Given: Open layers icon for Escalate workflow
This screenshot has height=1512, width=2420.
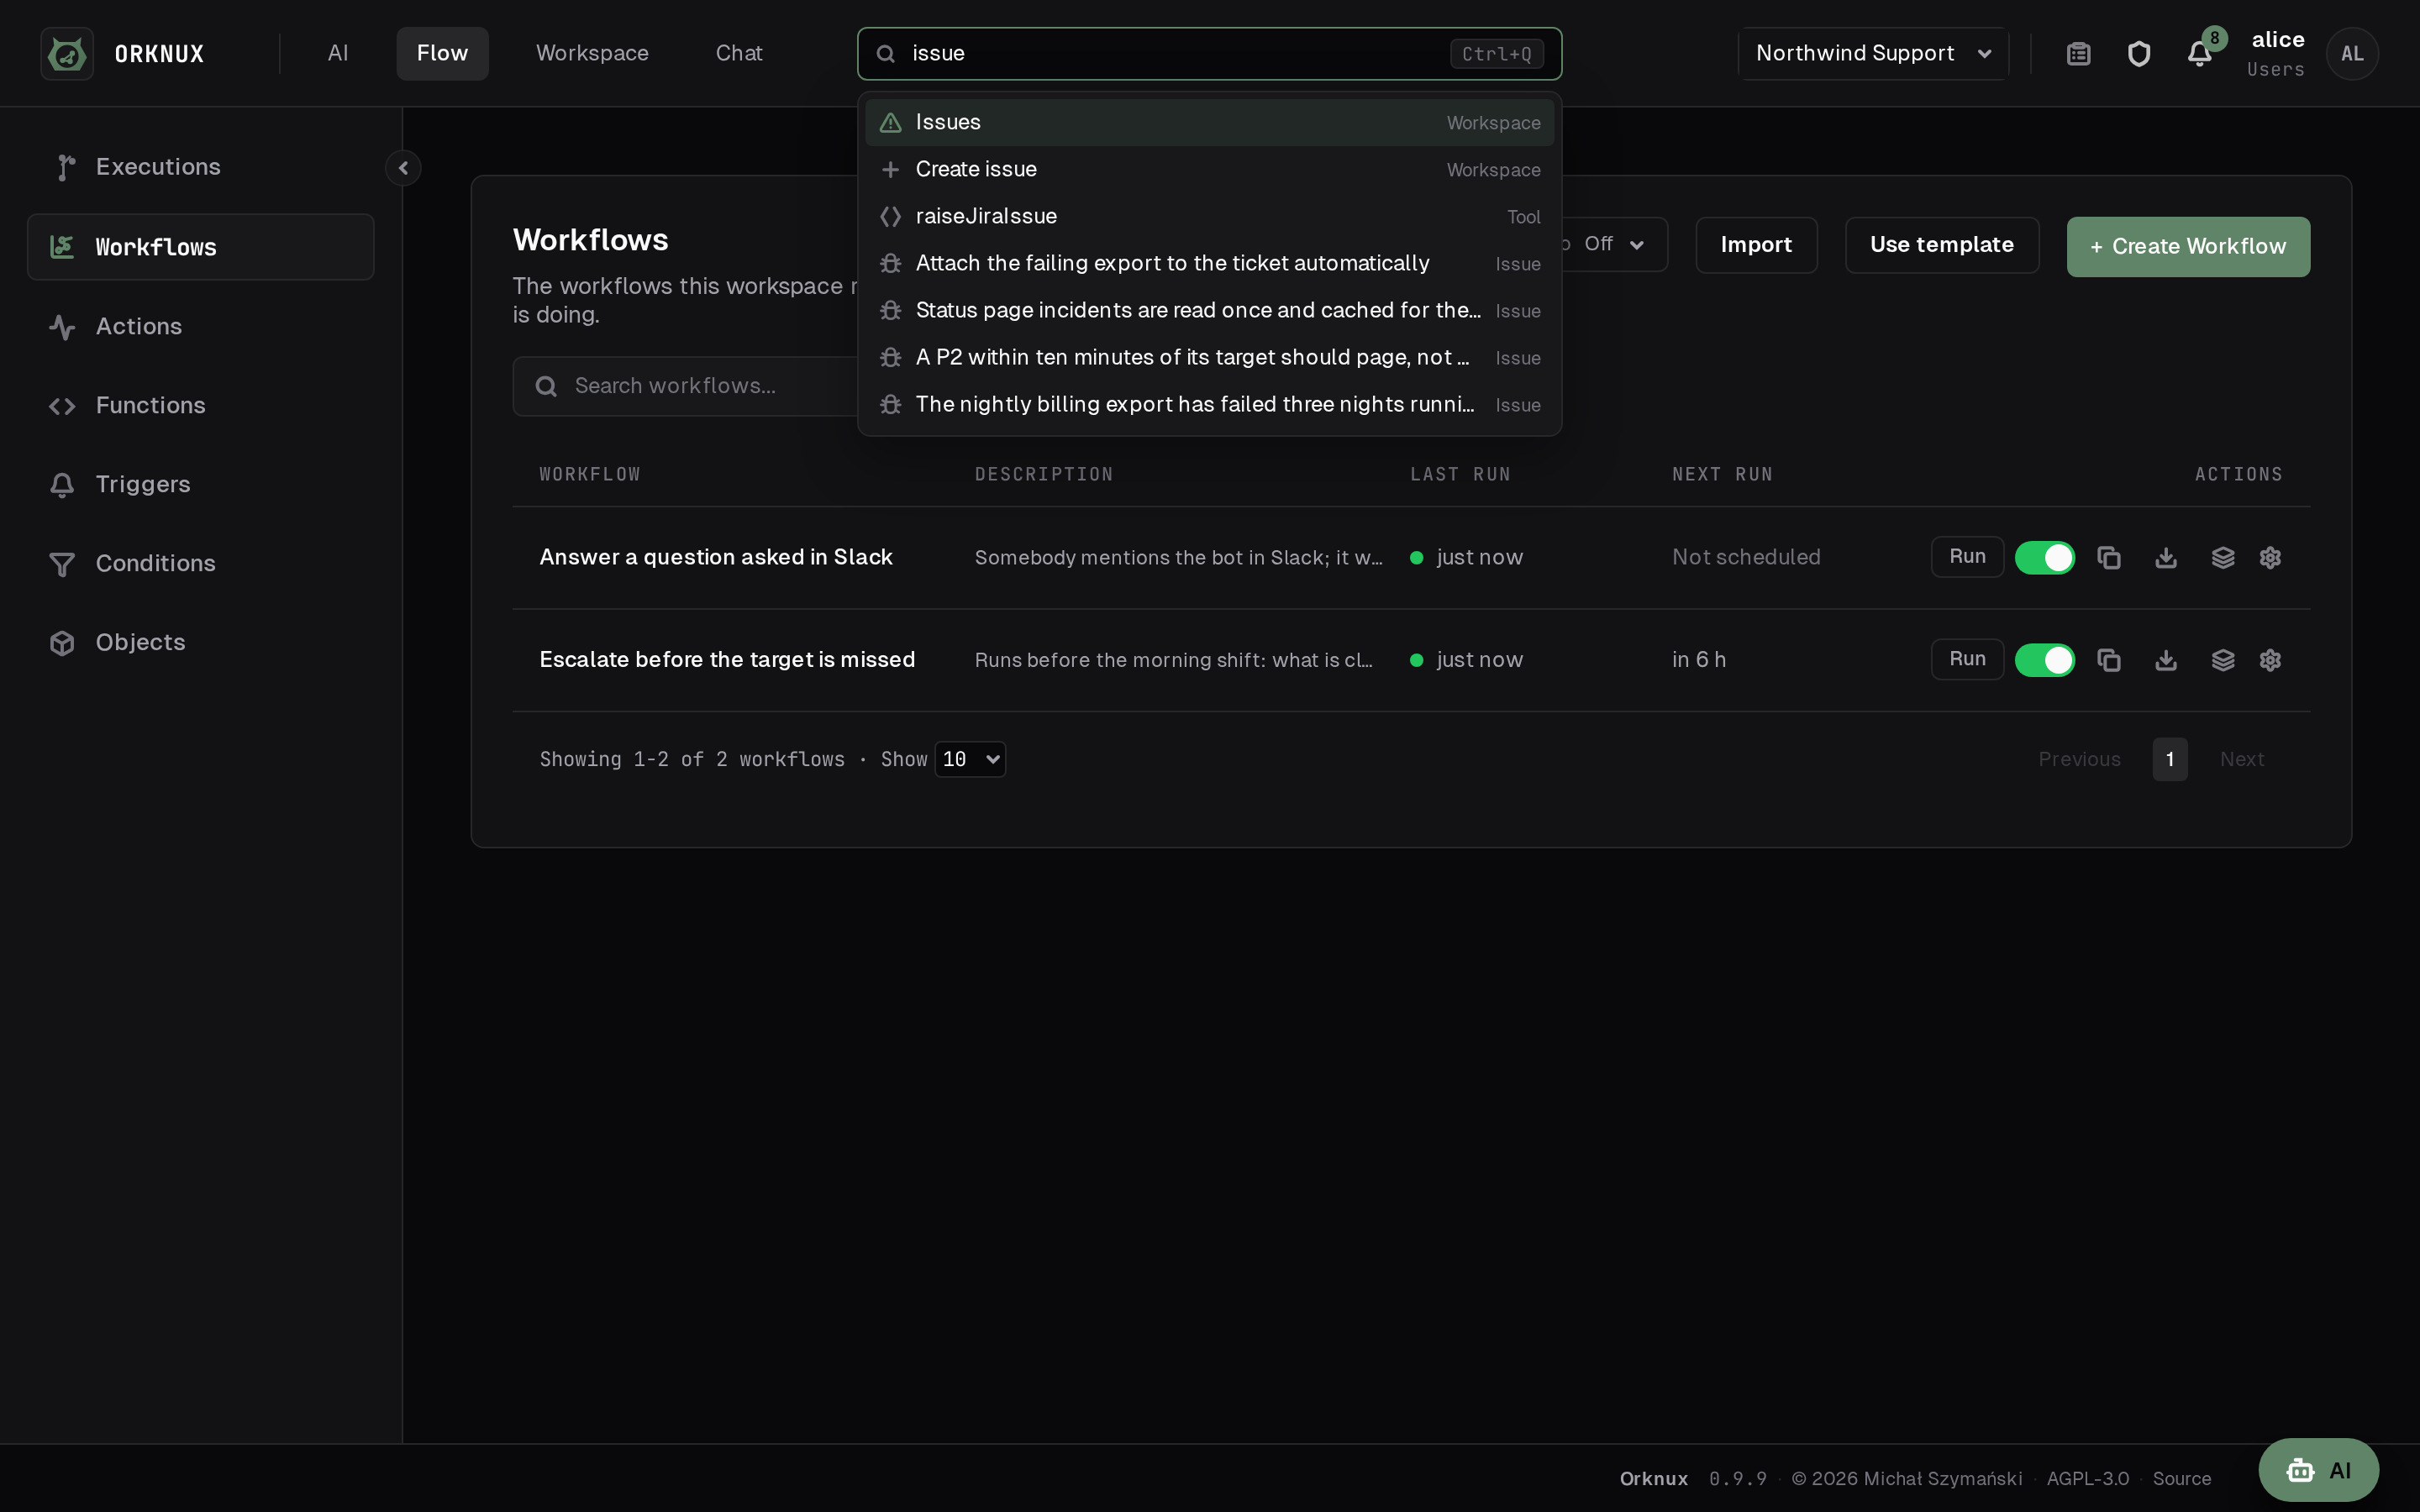Looking at the screenshot, I should pyautogui.click(x=2223, y=660).
